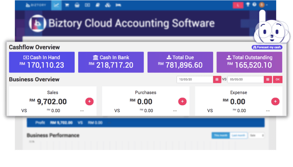Open the Cash In Hand card

(x=42, y=62)
